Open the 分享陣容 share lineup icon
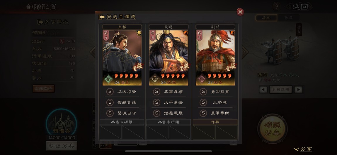This screenshot has width=337, height=155. [x=40, y=22]
